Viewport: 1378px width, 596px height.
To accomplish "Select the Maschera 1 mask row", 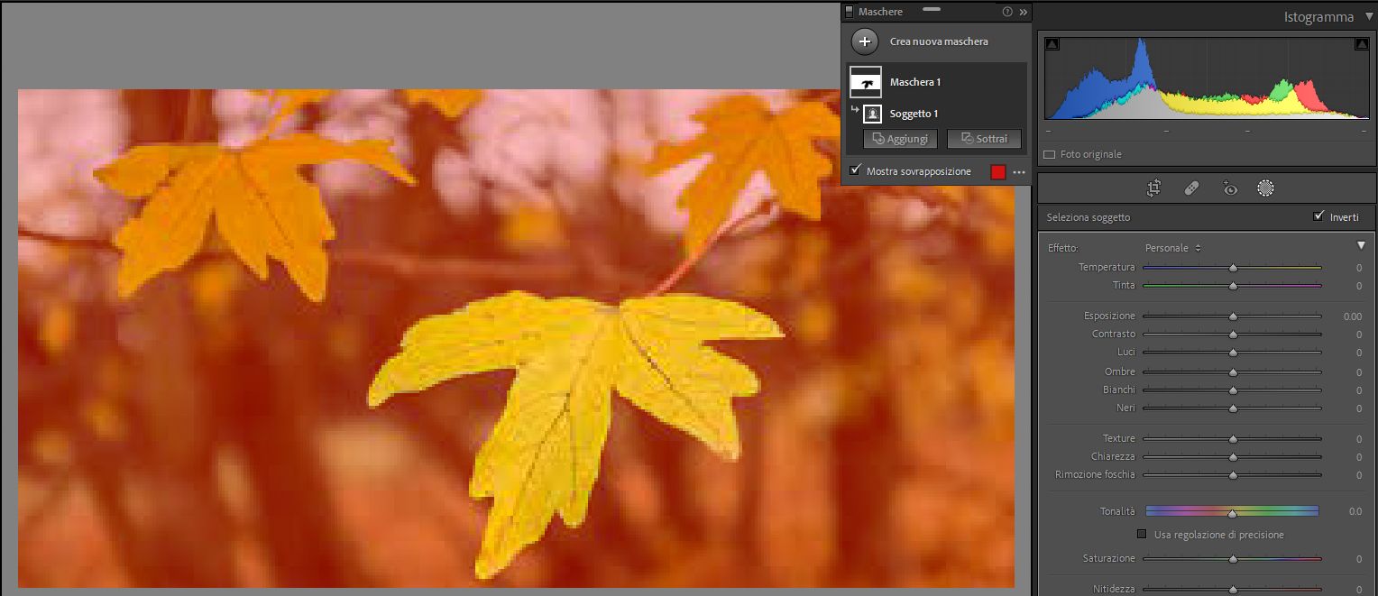I will pos(936,82).
